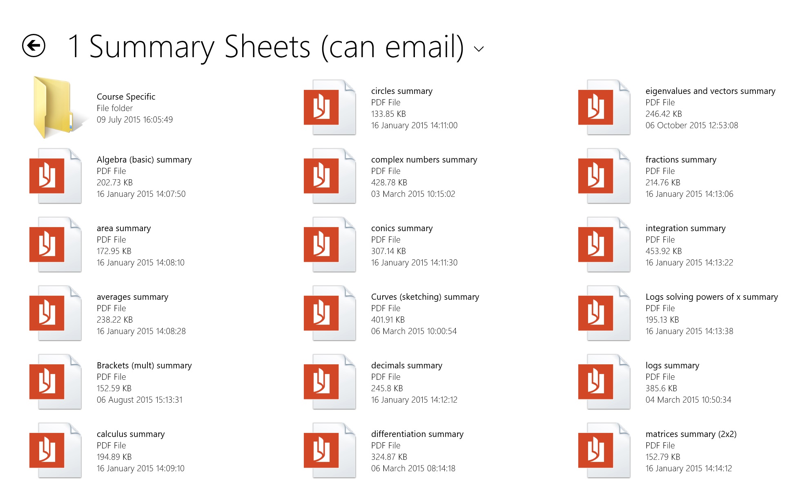
Task: Click Curves (sketching) summary file name
Action: pyautogui.click(x=425, y=297)
